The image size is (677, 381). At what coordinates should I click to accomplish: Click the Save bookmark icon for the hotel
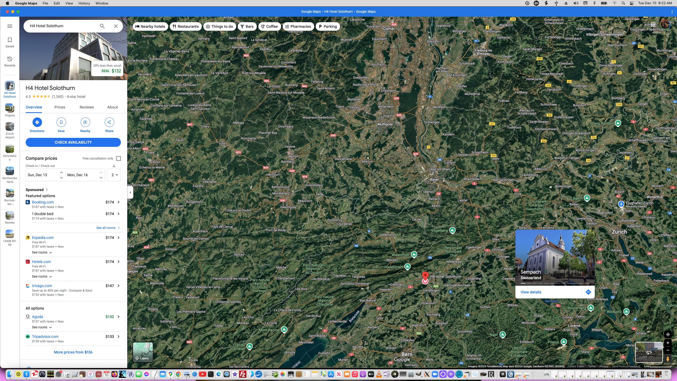(x=61, y=122)
